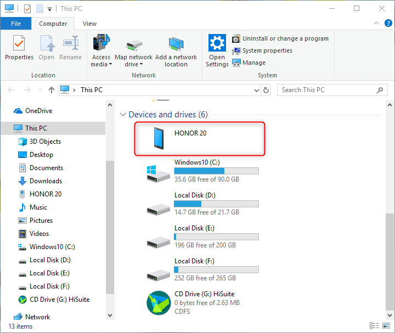Open HONOR 20 phone device
The height and width of the screenshot is (333, 395).
click(199, 139)
